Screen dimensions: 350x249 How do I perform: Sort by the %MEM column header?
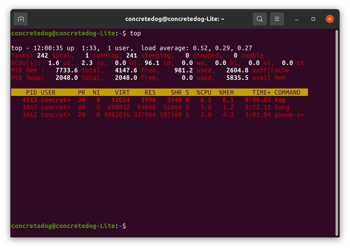pos(226,92)
